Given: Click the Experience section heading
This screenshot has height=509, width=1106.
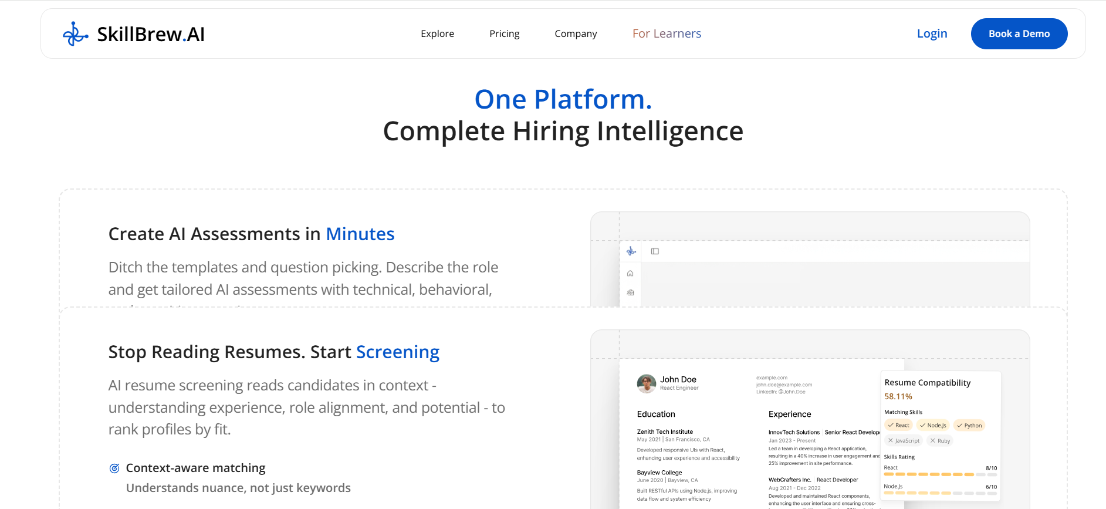Looking at the screenshot, I should click(790, 414).
